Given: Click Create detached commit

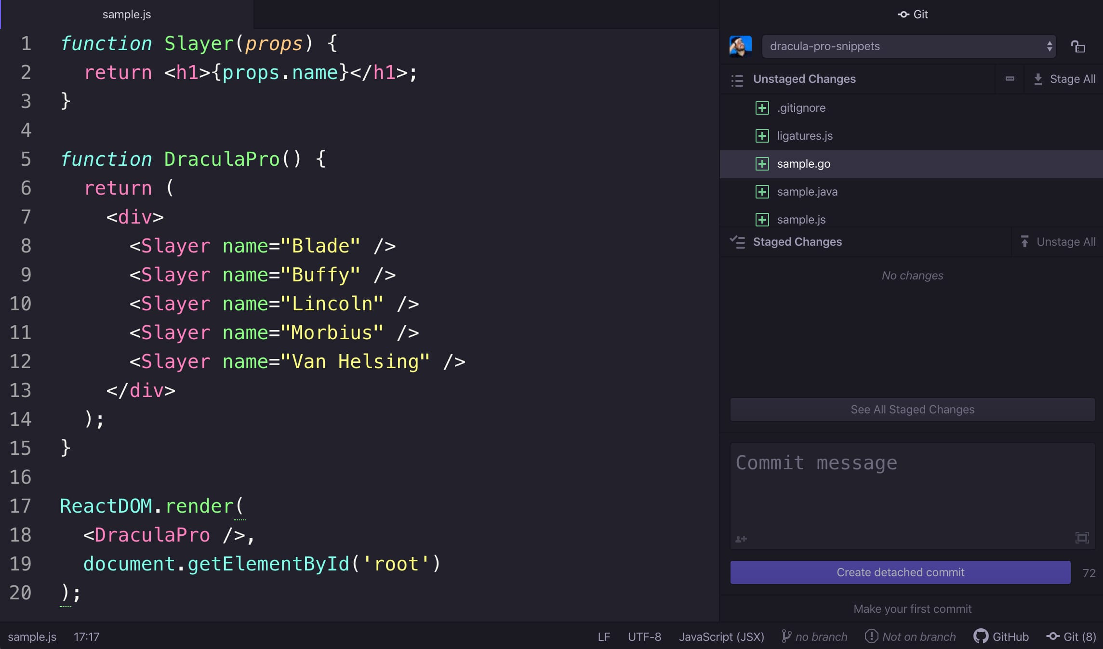Looking at the screenshot, I should point(900,572).
